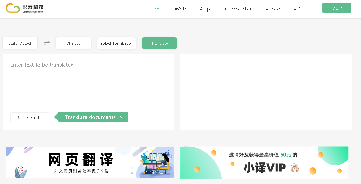The width and height of the screenshot is (361, 184).
Task: Open the Interpreter navigation tab
Action: (237, 9)
